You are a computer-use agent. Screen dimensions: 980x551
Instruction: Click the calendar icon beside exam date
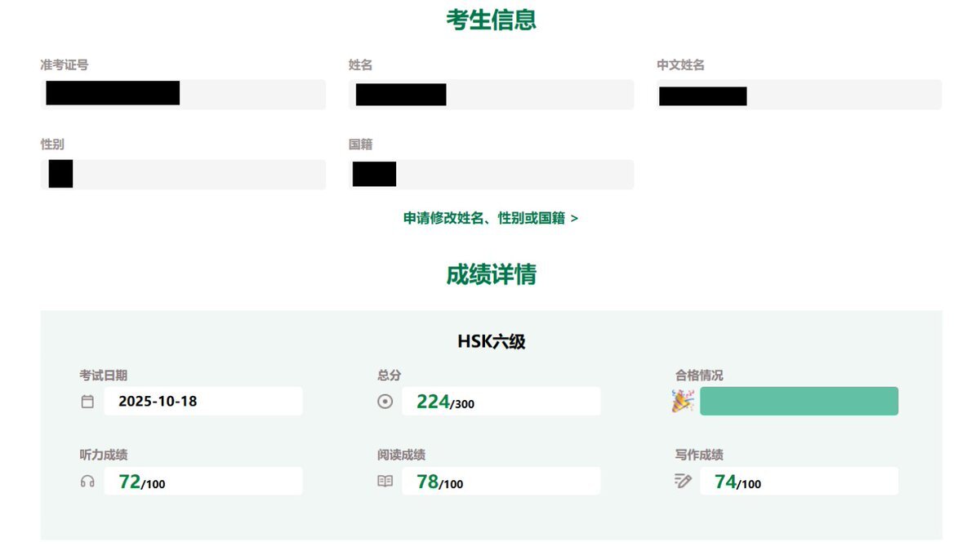(87, 402)
